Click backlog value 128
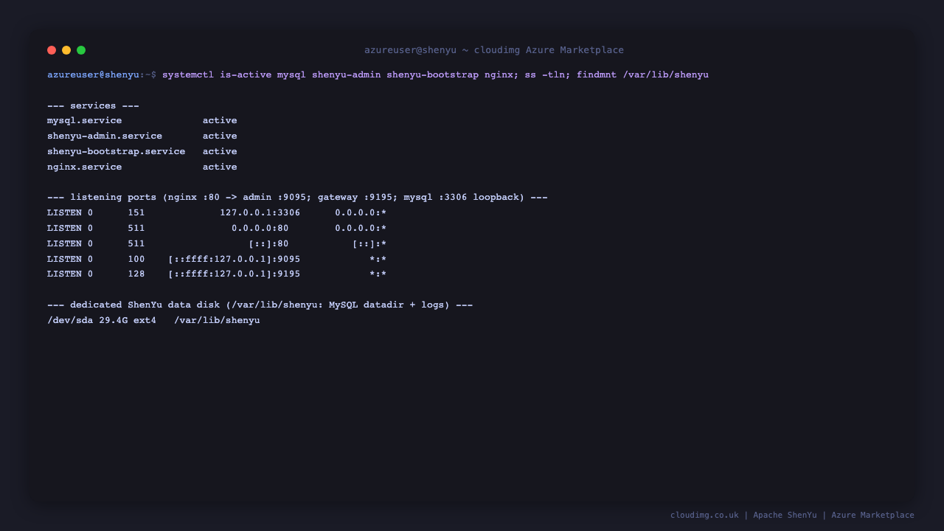Viewport: 944px width, 531px height. point(136,274)
